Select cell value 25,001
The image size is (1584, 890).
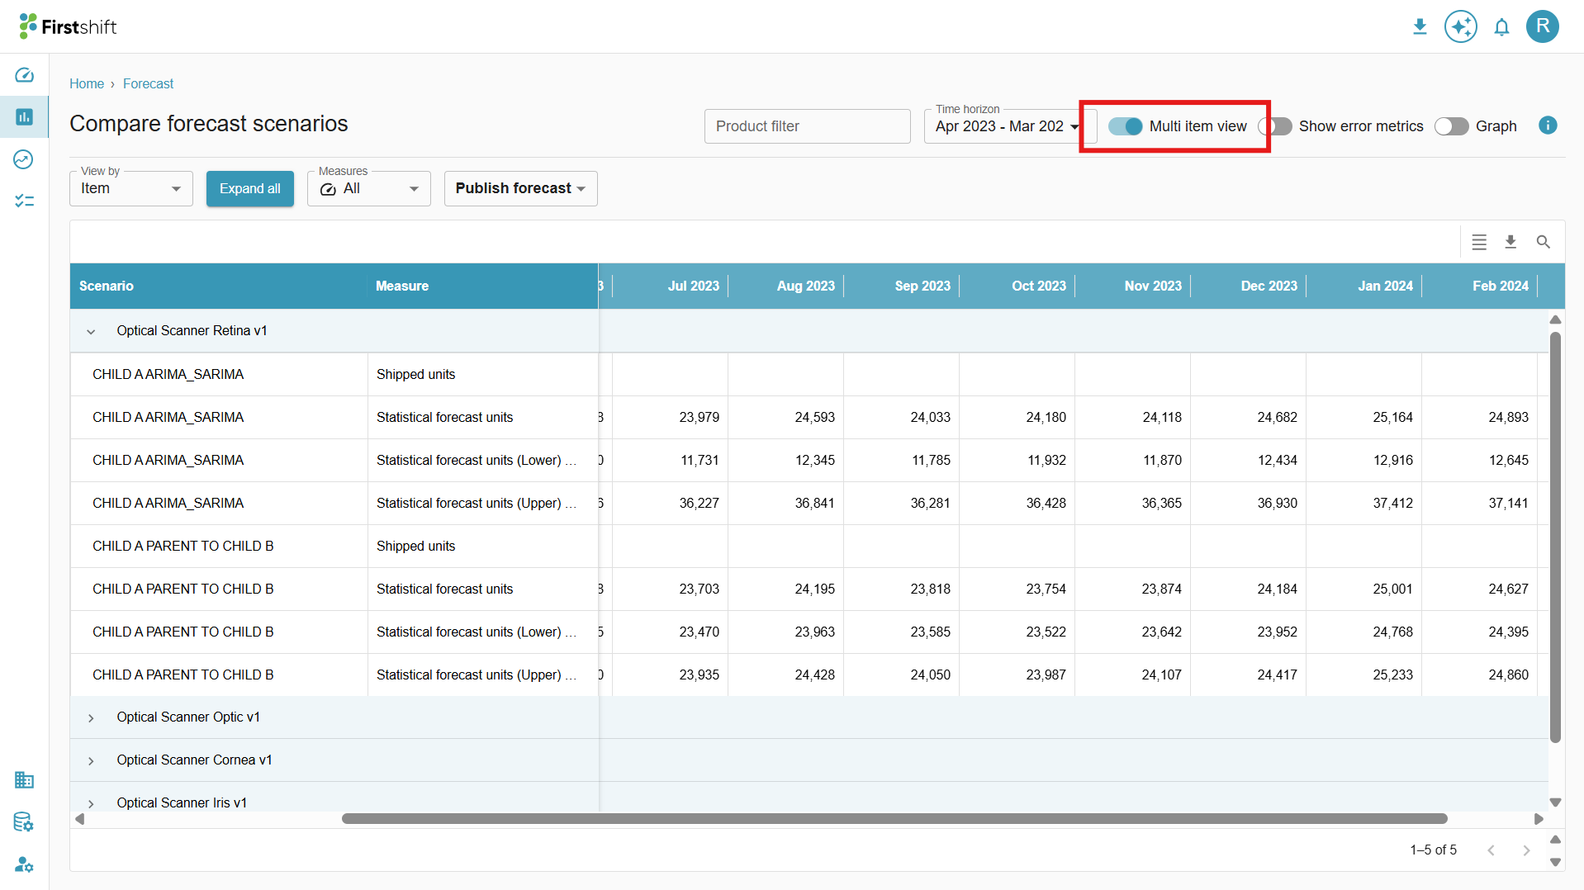coord(1392,589)
